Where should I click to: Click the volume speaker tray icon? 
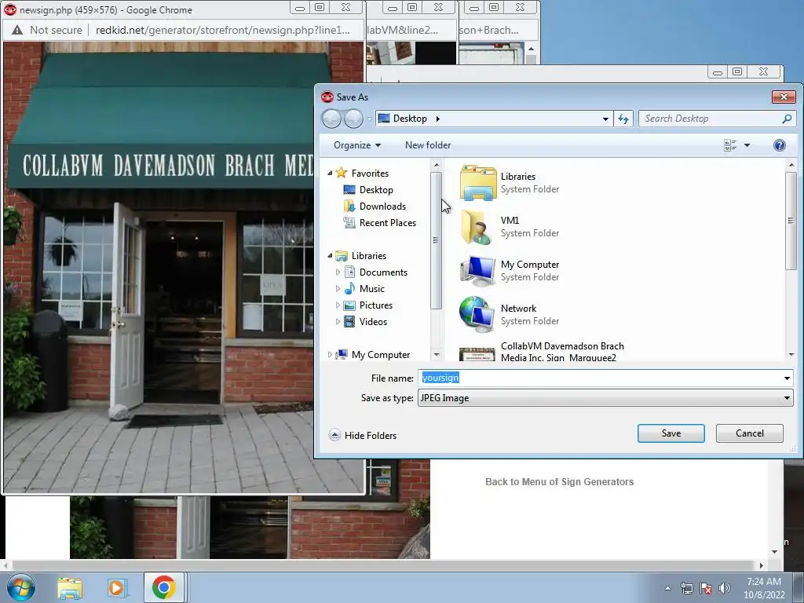[725, 588]
